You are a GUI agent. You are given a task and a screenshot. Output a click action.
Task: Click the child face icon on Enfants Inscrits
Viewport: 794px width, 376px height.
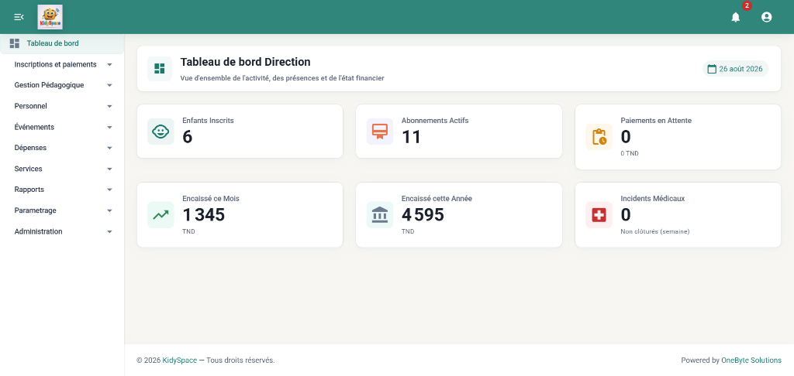[x=161, y=132]
